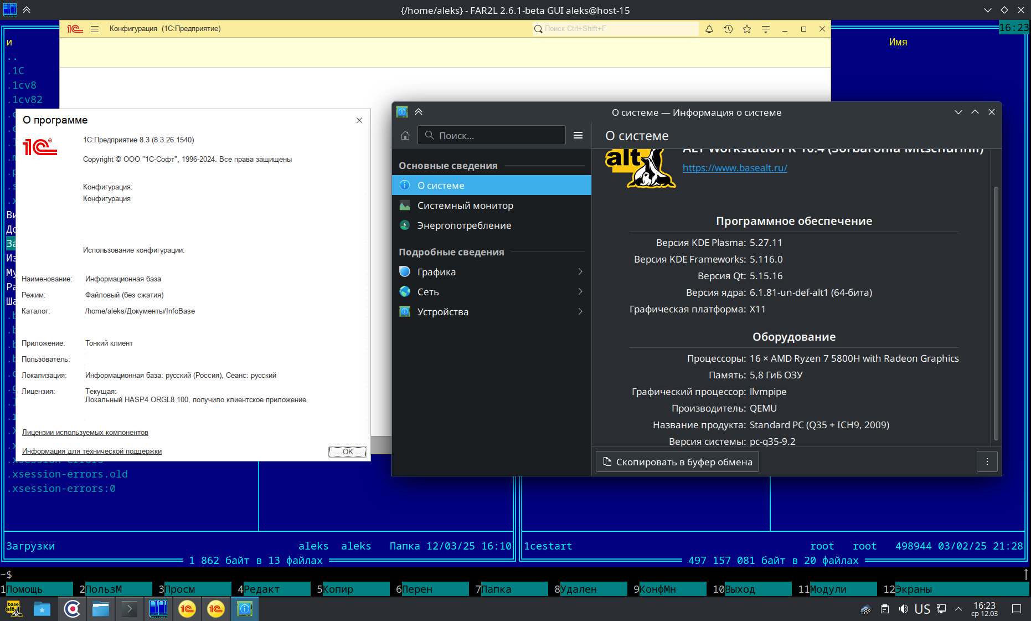Viewport: 1031px width, 621px height.
Task: Expand Устройства chevron arrow
Action: point(580,312)
